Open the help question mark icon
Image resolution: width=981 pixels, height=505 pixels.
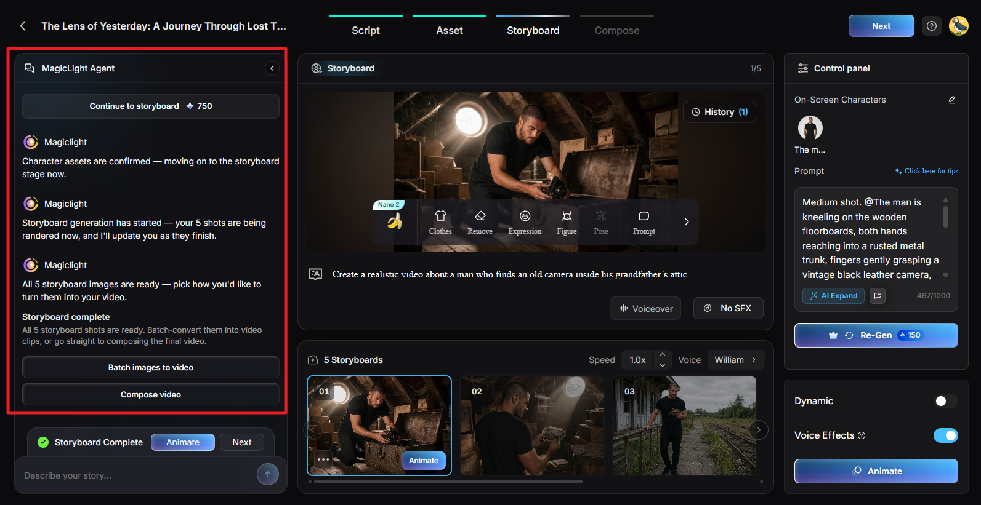932,26
